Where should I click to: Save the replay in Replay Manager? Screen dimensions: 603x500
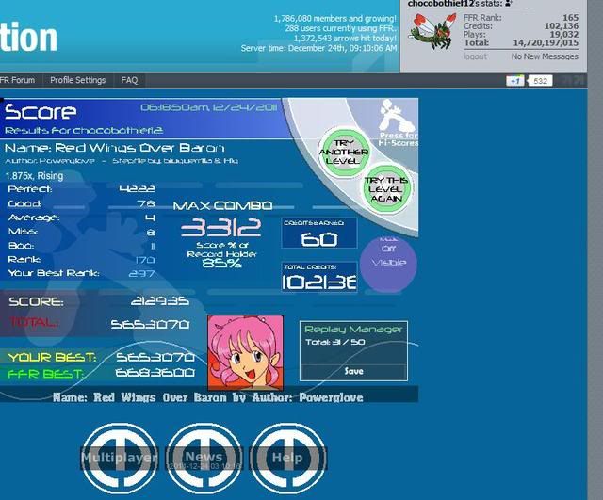pos(353,371)
